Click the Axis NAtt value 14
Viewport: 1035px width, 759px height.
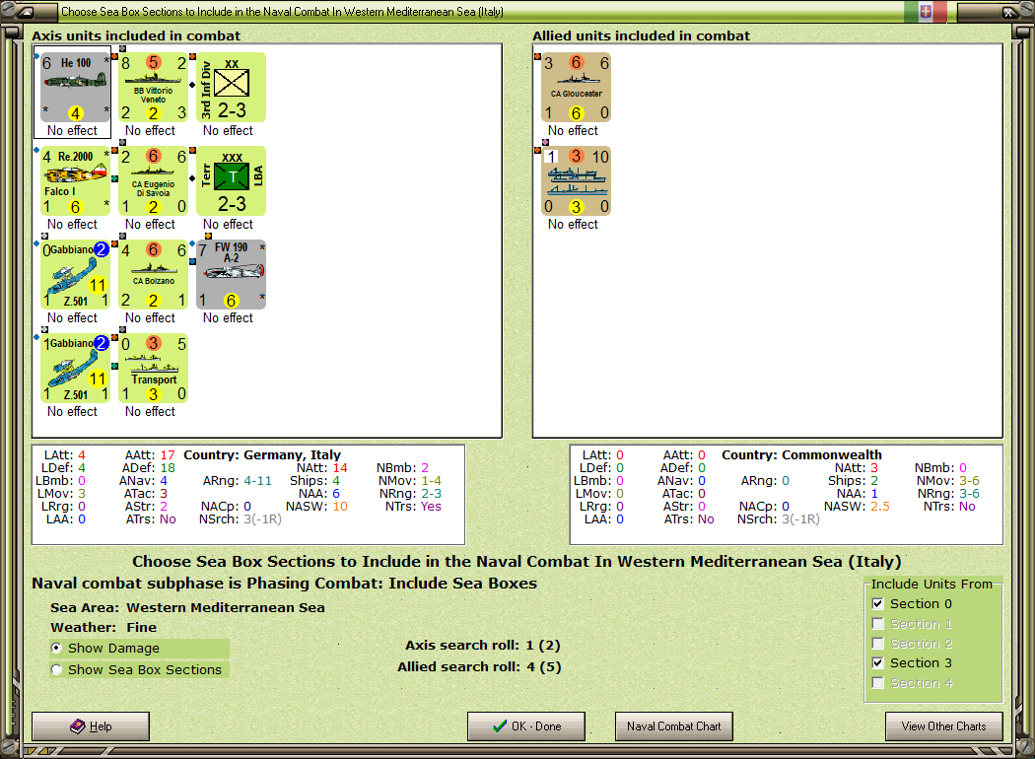click(x=340, y=468)
